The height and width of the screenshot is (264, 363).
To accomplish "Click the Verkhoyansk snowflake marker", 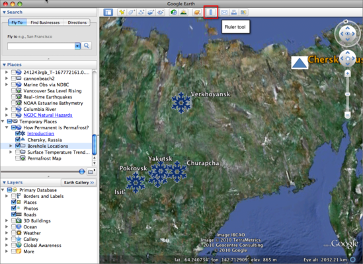I will [181, 103].
